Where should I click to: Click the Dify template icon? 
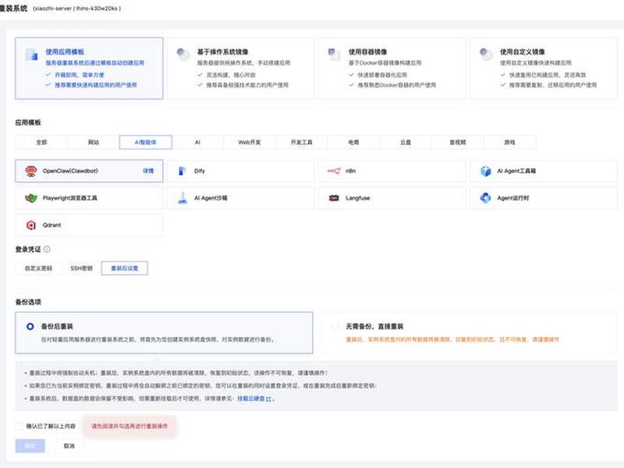[182, 171]
